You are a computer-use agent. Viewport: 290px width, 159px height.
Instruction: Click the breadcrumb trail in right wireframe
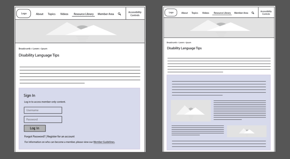coord(179,42)
